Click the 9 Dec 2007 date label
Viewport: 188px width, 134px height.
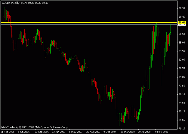[x=110, y=132]
